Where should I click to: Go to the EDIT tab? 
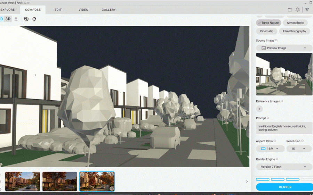coord(58,10)
